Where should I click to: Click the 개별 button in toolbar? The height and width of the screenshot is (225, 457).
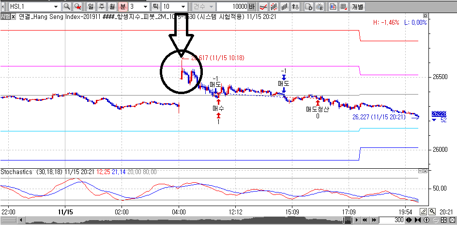coord(357,7)
